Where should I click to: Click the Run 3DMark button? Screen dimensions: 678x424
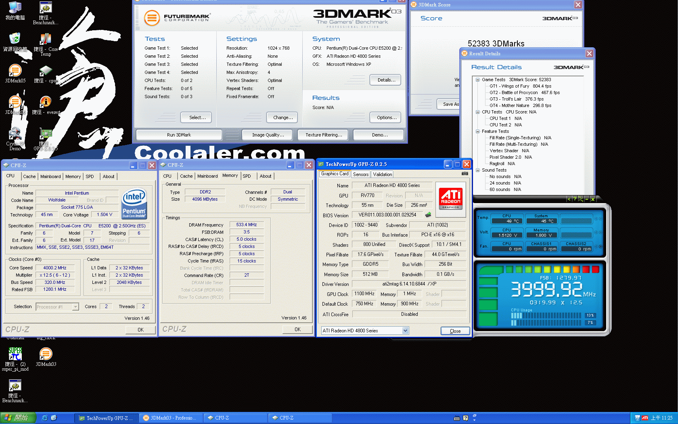tap(179, 135)
